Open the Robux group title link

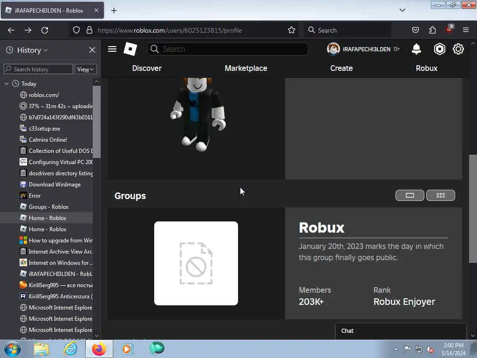click(x=321, y=227)
